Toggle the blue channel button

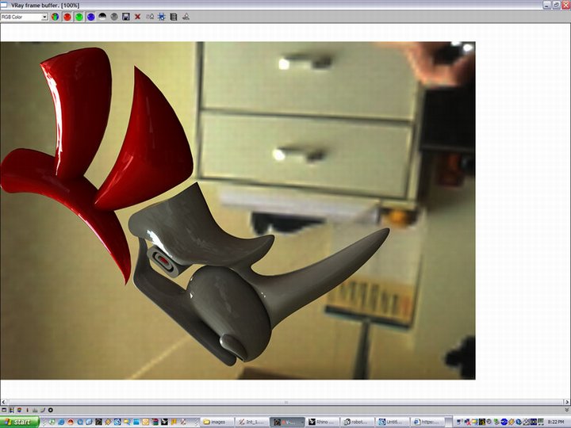point(90,16)
